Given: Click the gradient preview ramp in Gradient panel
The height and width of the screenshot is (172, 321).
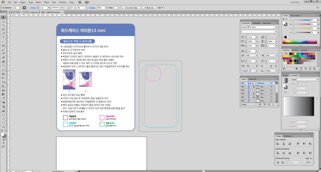Looking at the screenshot, I should (299, 107).
